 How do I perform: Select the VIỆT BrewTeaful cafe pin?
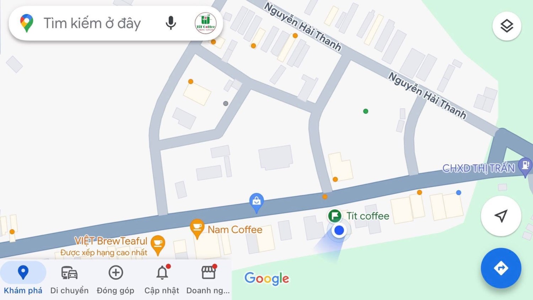158,245
